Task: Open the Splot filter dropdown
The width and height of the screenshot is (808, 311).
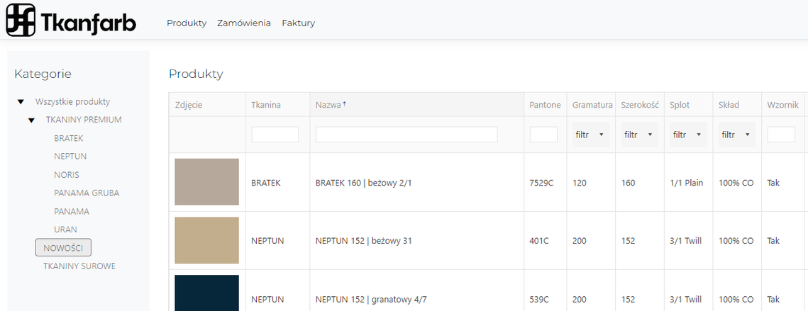Action: point(688,135)
